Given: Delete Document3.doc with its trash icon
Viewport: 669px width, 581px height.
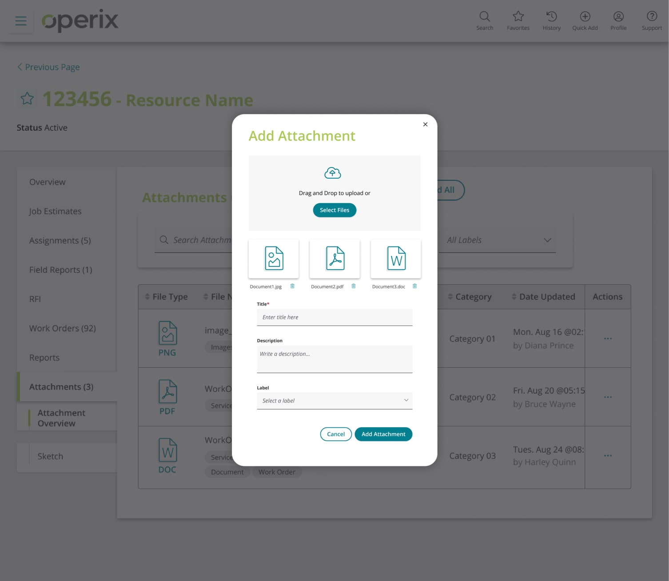Looking at the screenshot, I should coord(414,286).
